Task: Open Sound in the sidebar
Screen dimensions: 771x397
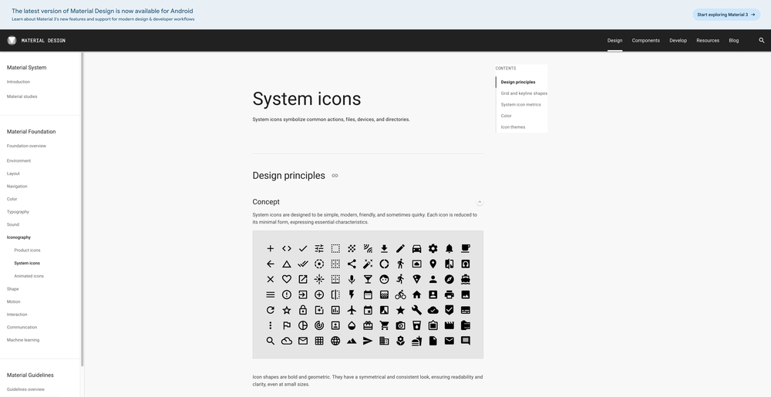Action: [x=13, y=224]
